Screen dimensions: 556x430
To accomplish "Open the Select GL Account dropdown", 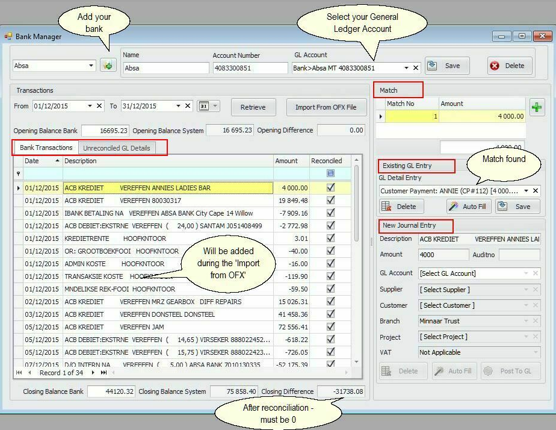I will click(x=526, y=273).
